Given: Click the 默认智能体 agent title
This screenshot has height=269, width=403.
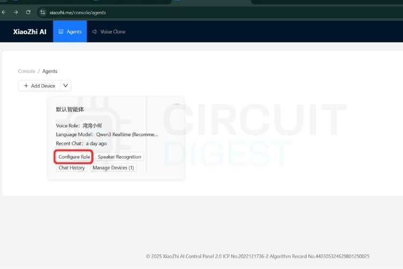Looking at the screenshot, I should pos(70,109).
